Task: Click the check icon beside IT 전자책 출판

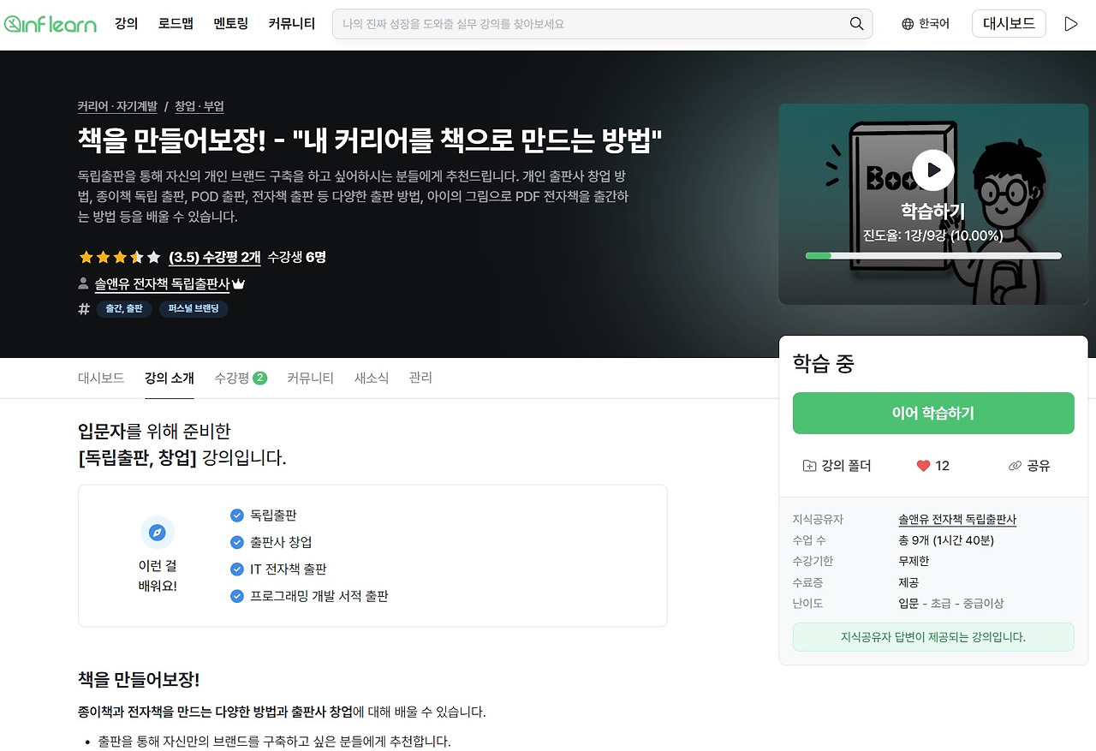Action: [x=237, y=569]
